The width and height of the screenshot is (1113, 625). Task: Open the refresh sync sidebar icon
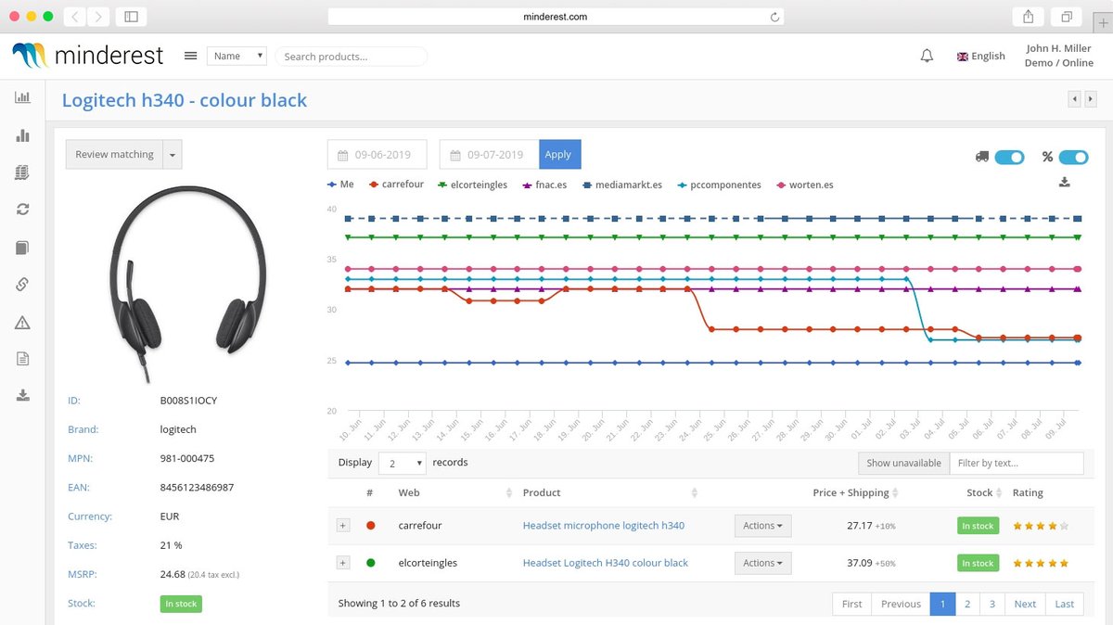click(x=22, y=210)
